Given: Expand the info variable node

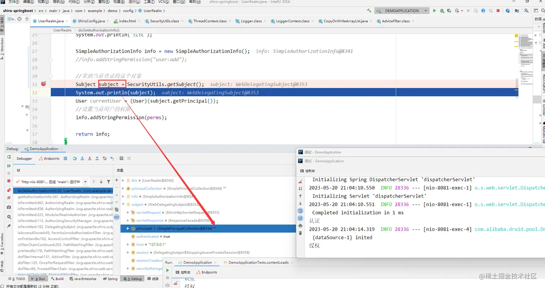Looking at the screenshot, I should (x=123, y=196).
